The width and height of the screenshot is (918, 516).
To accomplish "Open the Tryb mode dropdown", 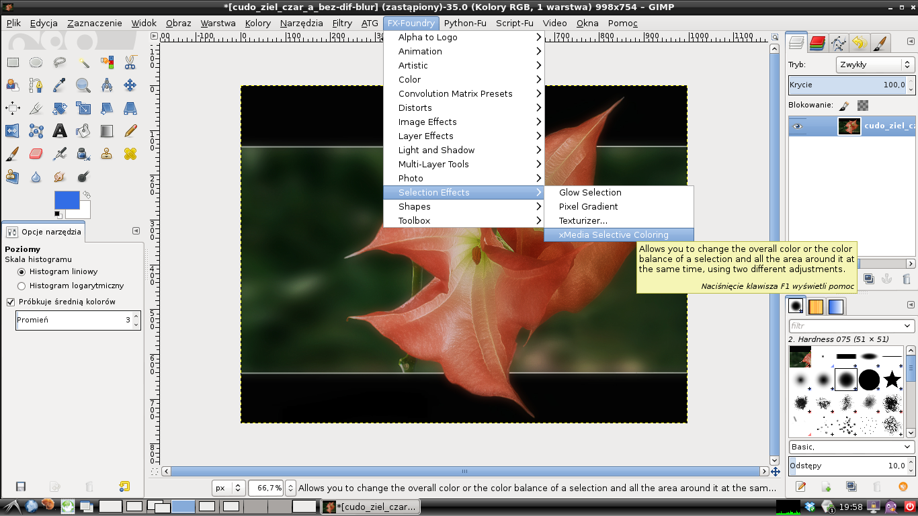I will coord(875,64).
